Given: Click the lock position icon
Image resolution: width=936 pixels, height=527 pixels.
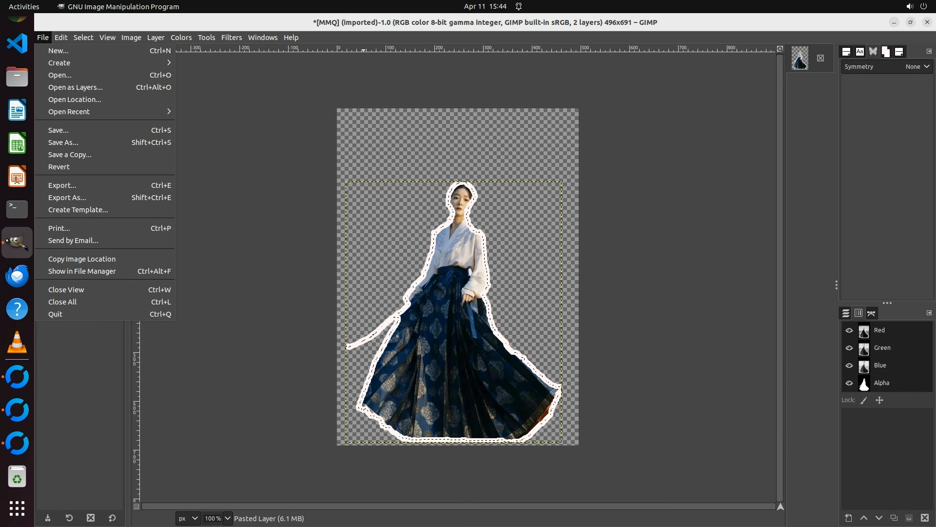Looking at the screenshot, I should point(879,400).
